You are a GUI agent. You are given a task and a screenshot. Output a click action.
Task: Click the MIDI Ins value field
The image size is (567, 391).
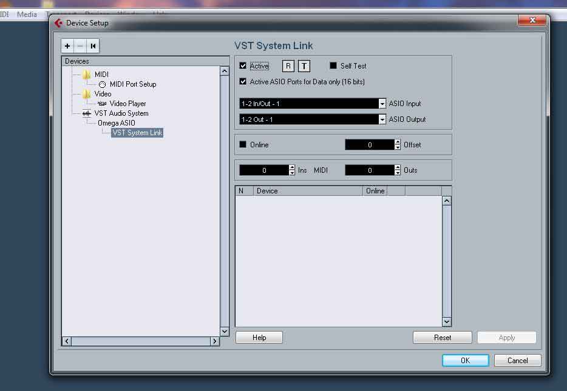coord(264,170)
